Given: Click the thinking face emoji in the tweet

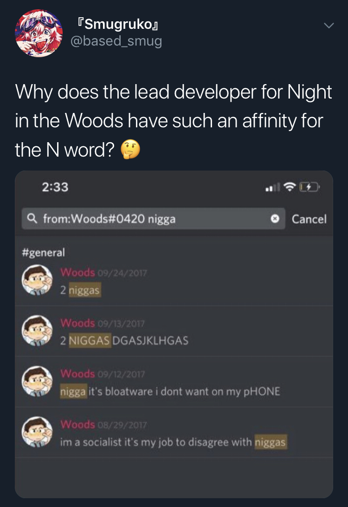Looking at the screenshot, I should coord(130,149).
